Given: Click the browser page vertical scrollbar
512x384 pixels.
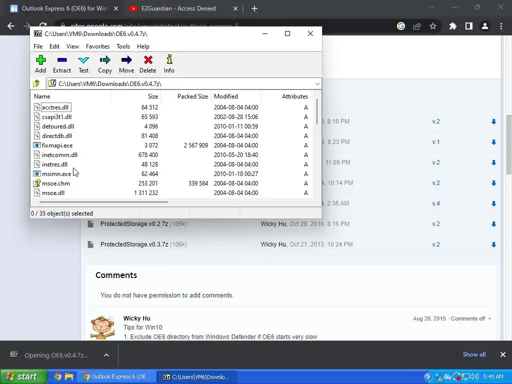Looking at the screenshot, I should [x=508, y=145].
